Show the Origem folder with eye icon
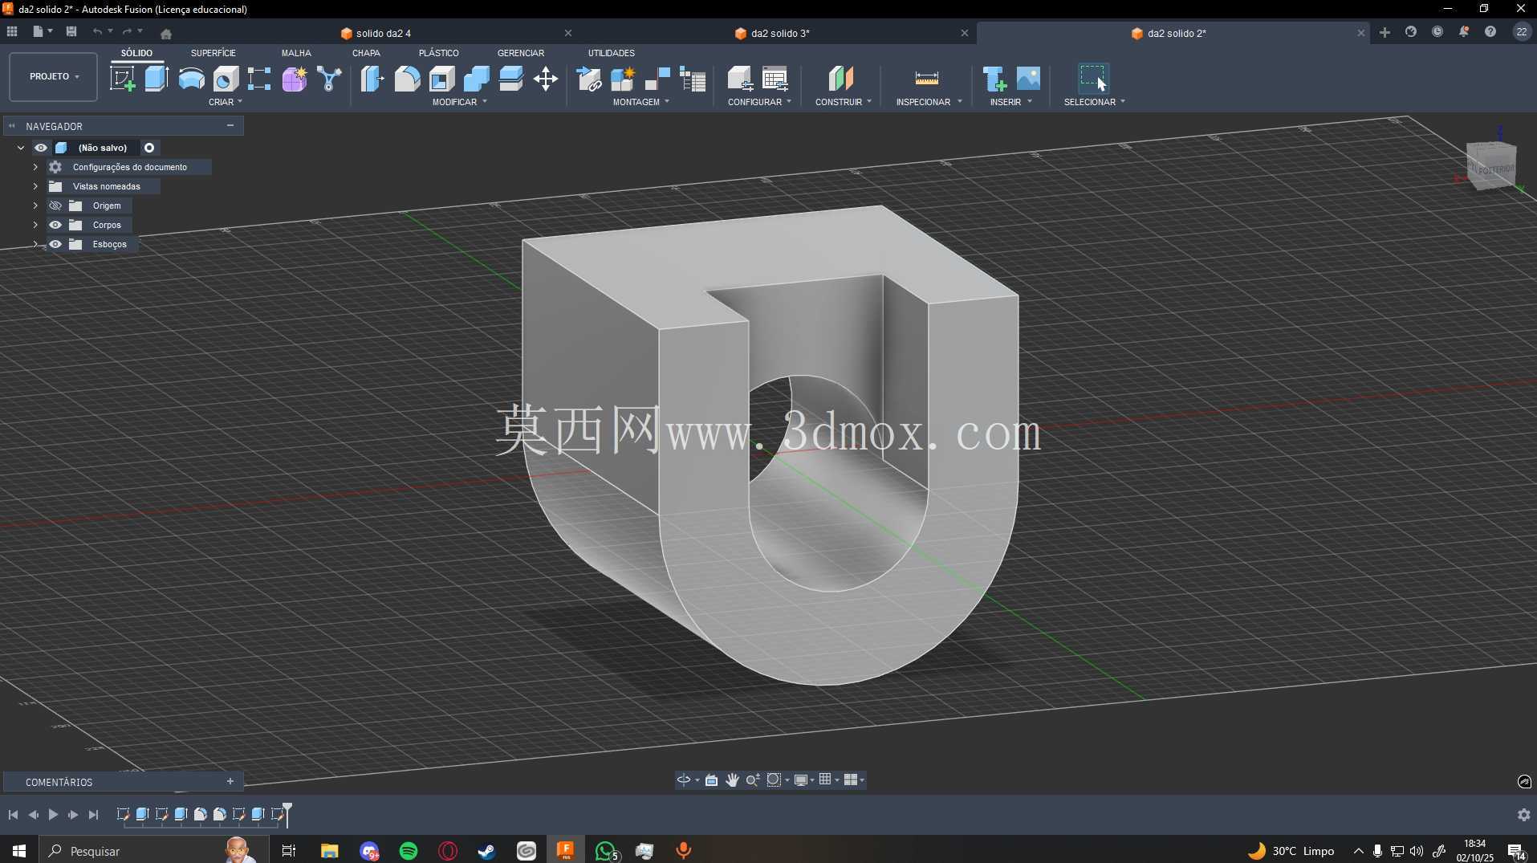 click(55, 206)
